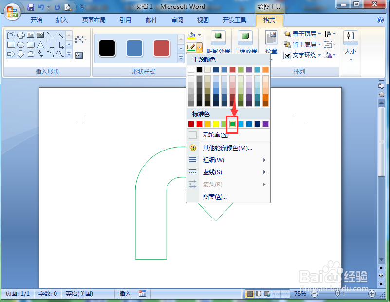This screenshot has width=390, height=302.
Task: Open the 文字环绕 dropdown
Action: [302, 55]
